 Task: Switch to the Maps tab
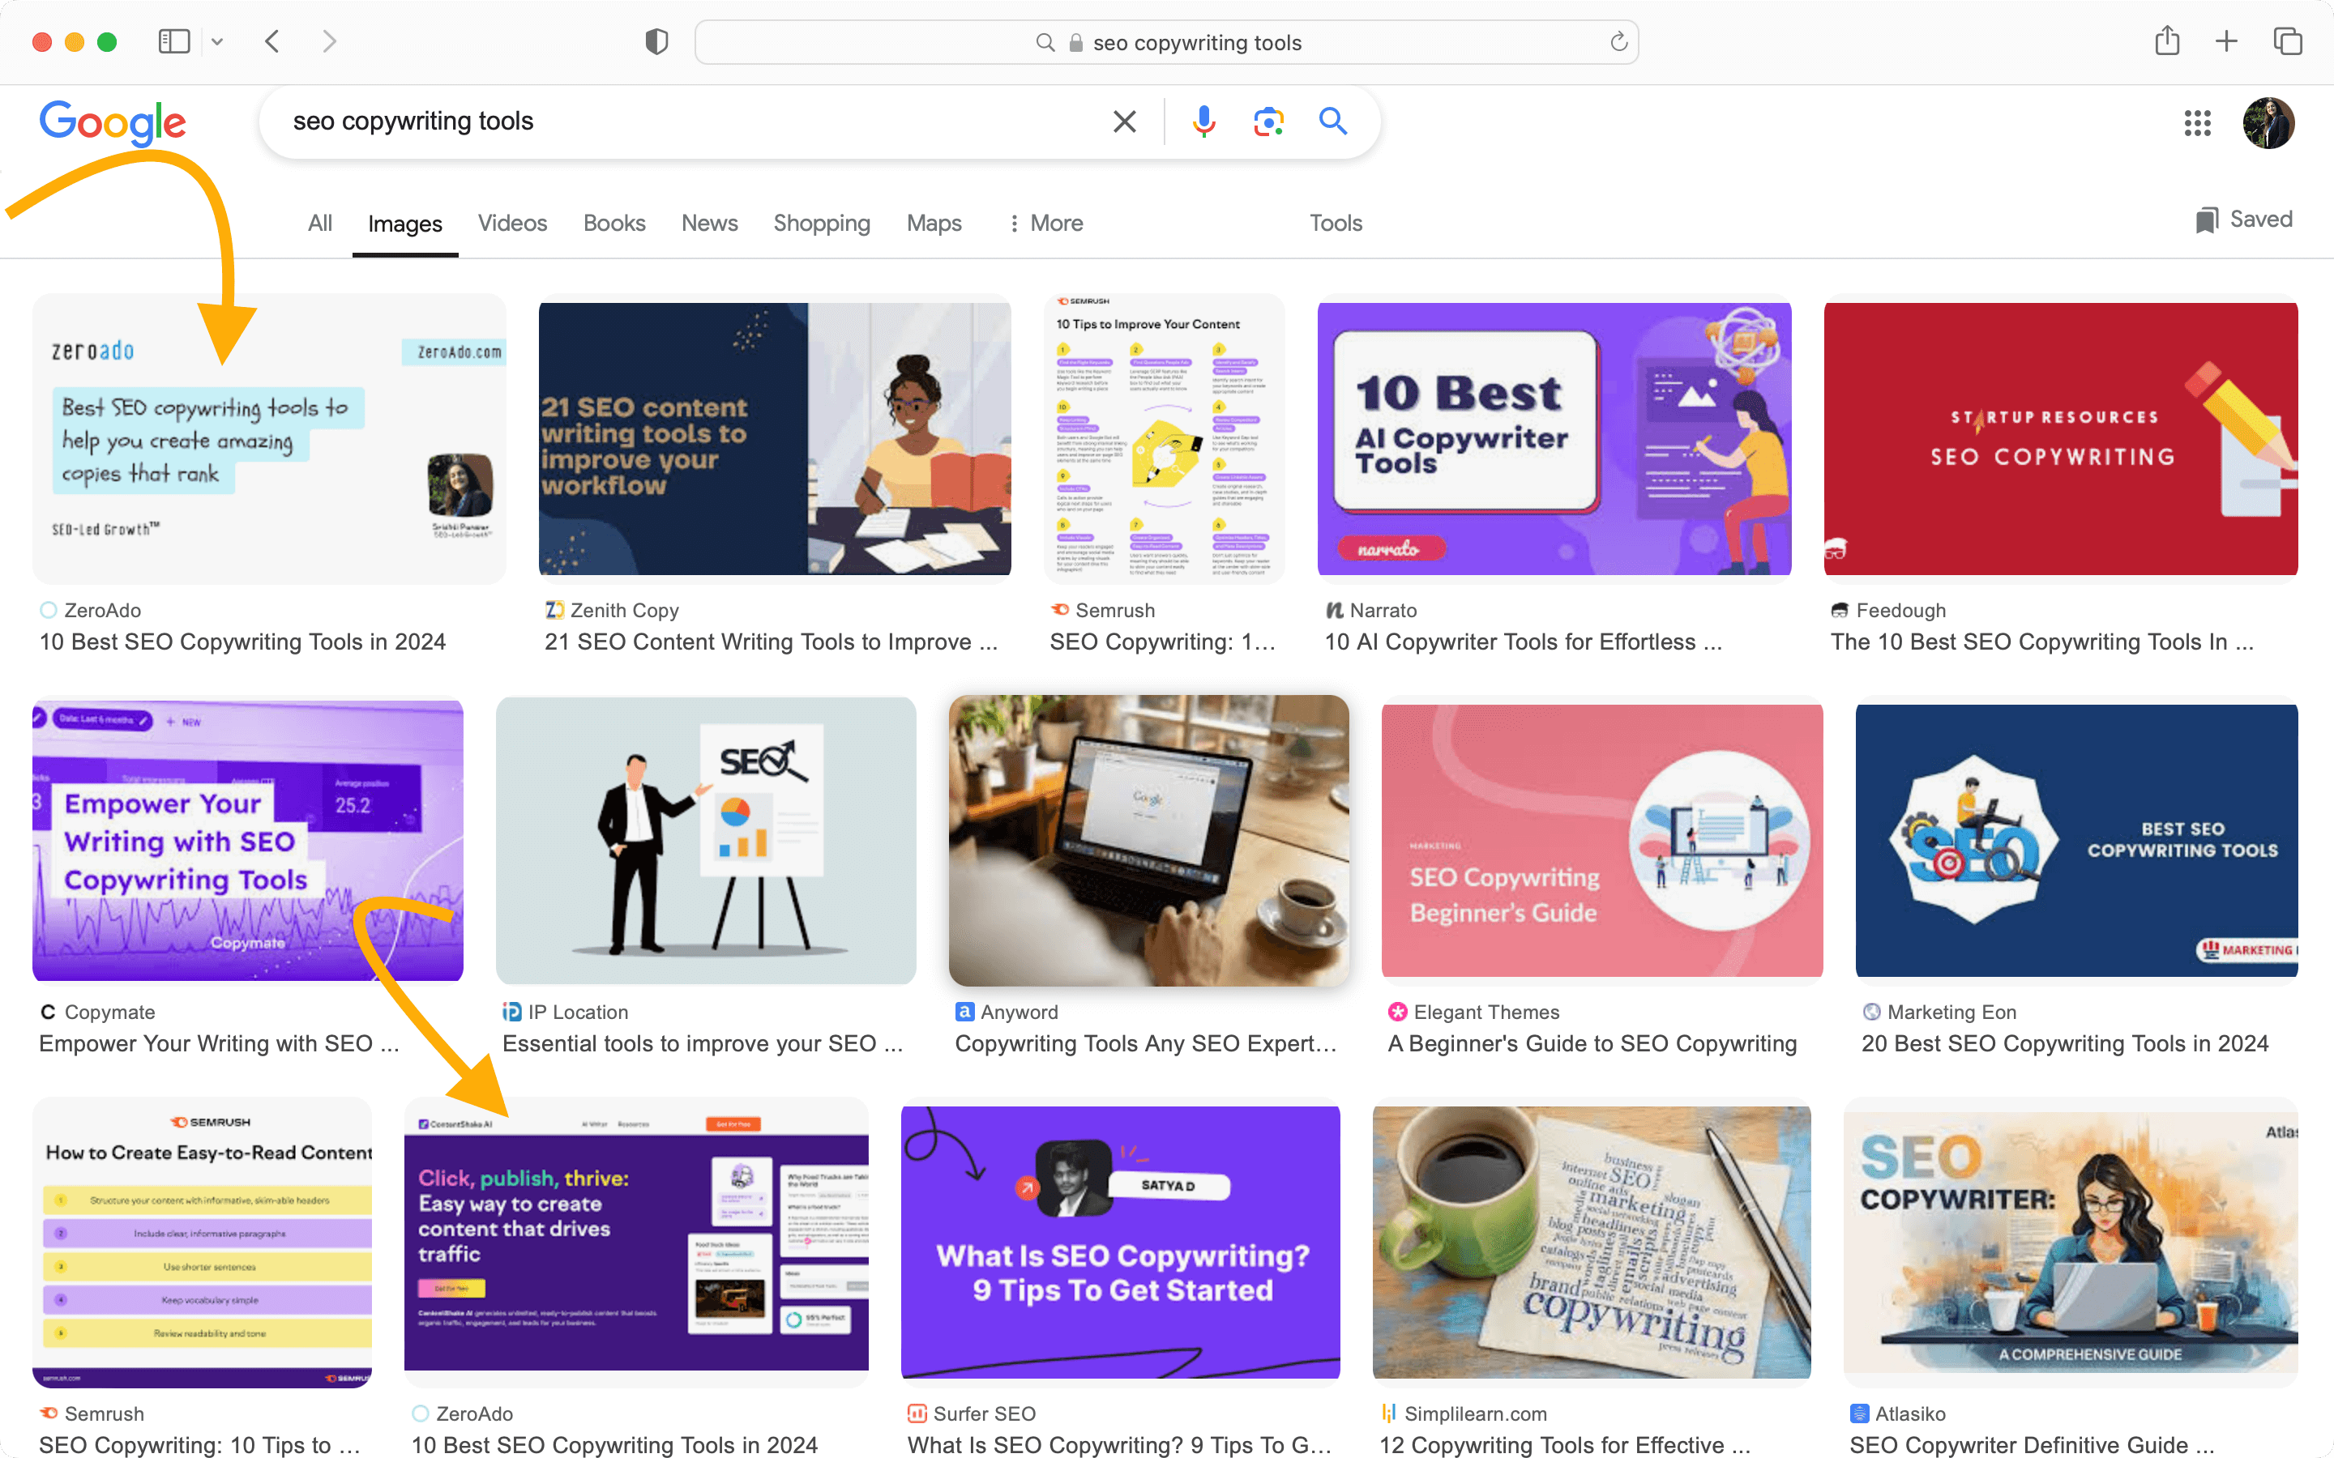click(x=934, y=223)
